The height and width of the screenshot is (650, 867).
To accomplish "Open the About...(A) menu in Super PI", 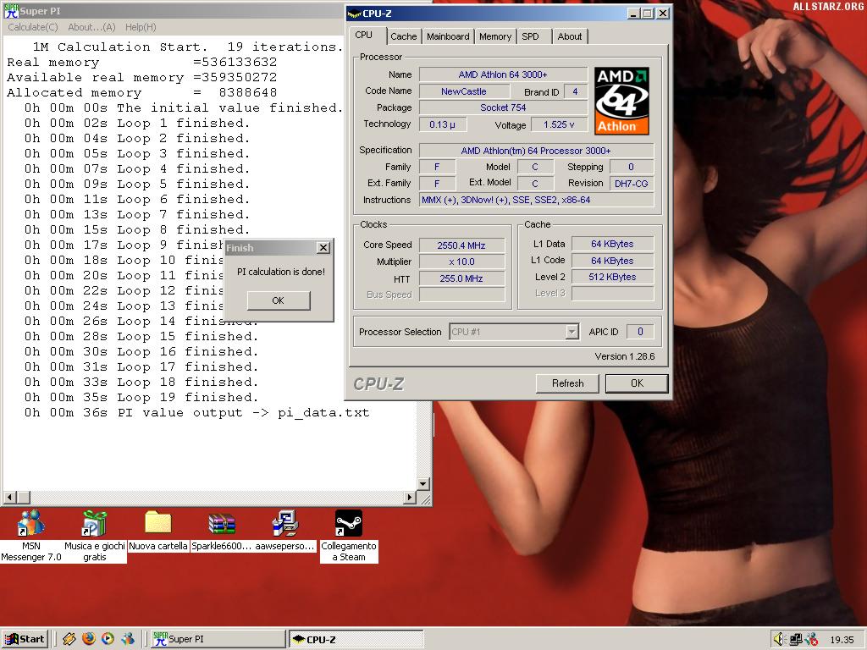I will [91, 27].
